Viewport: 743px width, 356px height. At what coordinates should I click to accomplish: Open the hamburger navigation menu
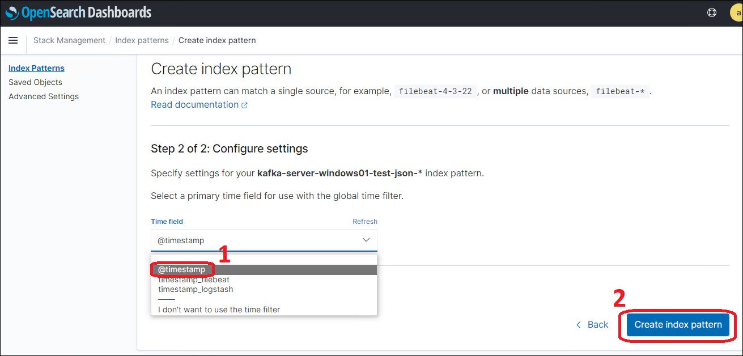pos(14,40)
